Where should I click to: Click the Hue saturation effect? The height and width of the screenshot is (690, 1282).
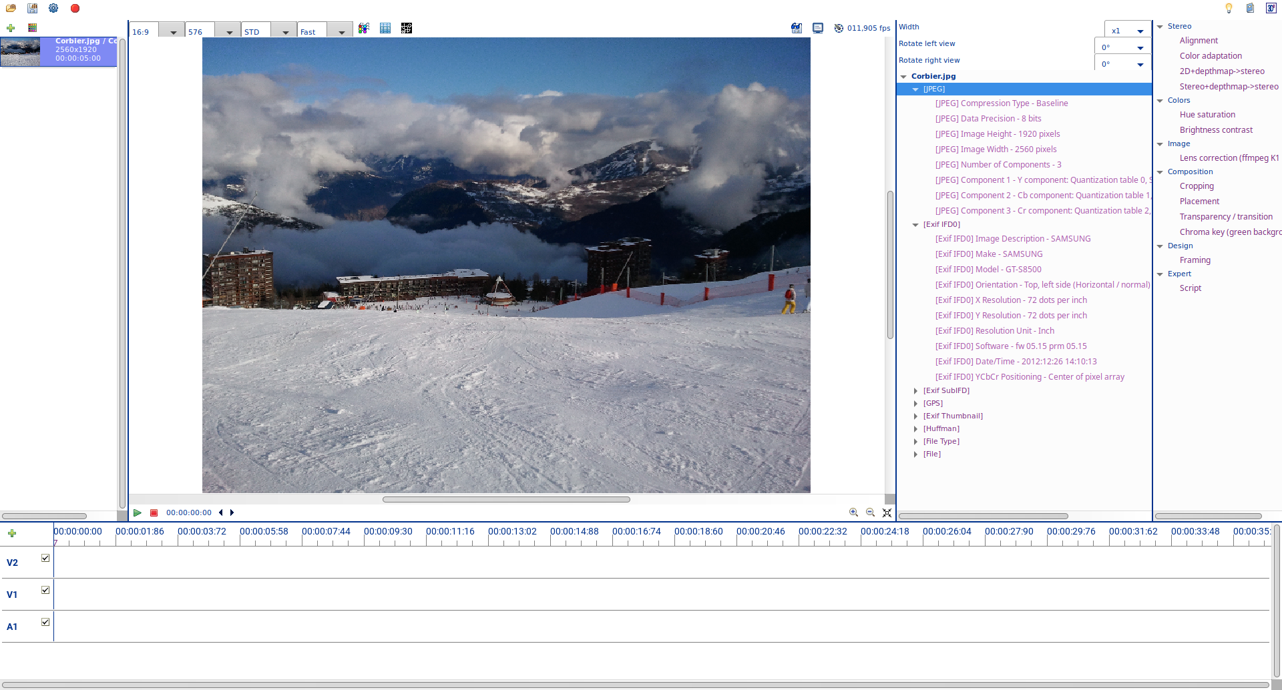point(1207,115)
